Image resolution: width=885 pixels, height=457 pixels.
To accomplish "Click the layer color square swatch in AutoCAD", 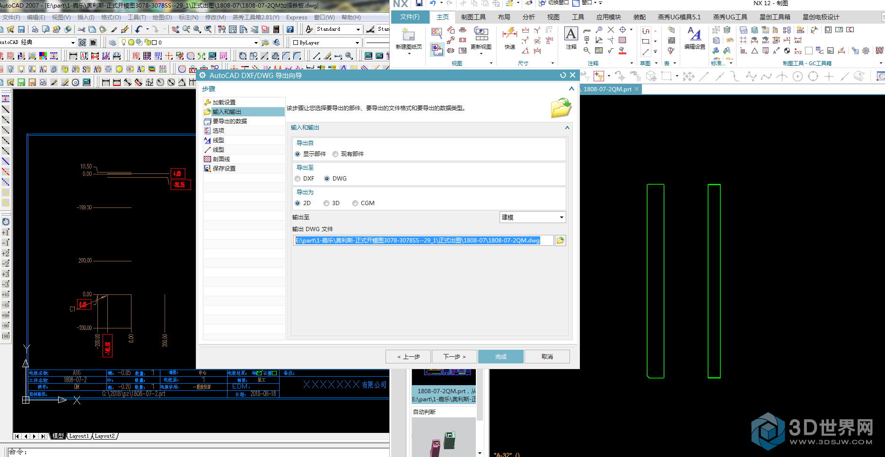I will pyautogui.click(x=154, y=43).
